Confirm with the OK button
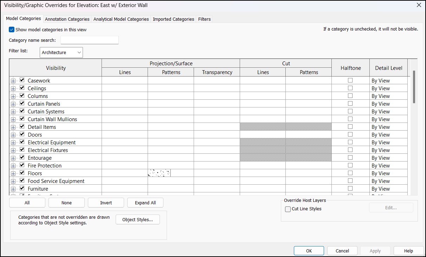Screen dimensions: 426x257 [309, 251]
